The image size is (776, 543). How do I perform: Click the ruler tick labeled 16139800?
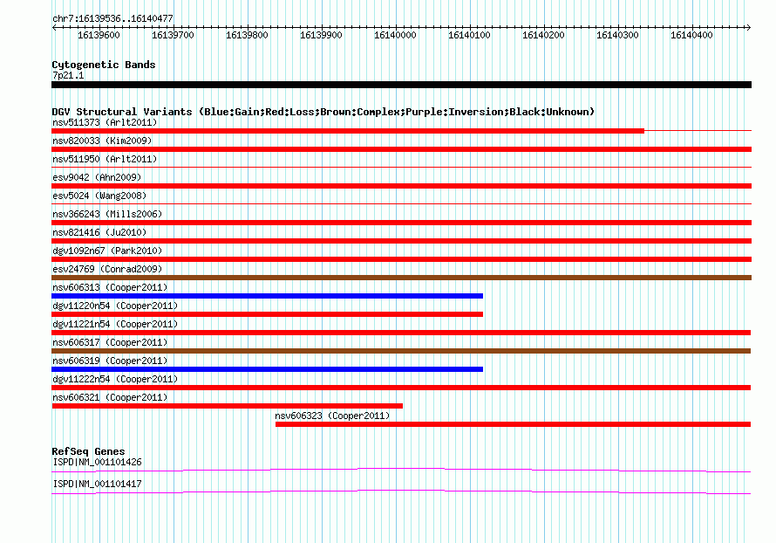click(247, 35)
